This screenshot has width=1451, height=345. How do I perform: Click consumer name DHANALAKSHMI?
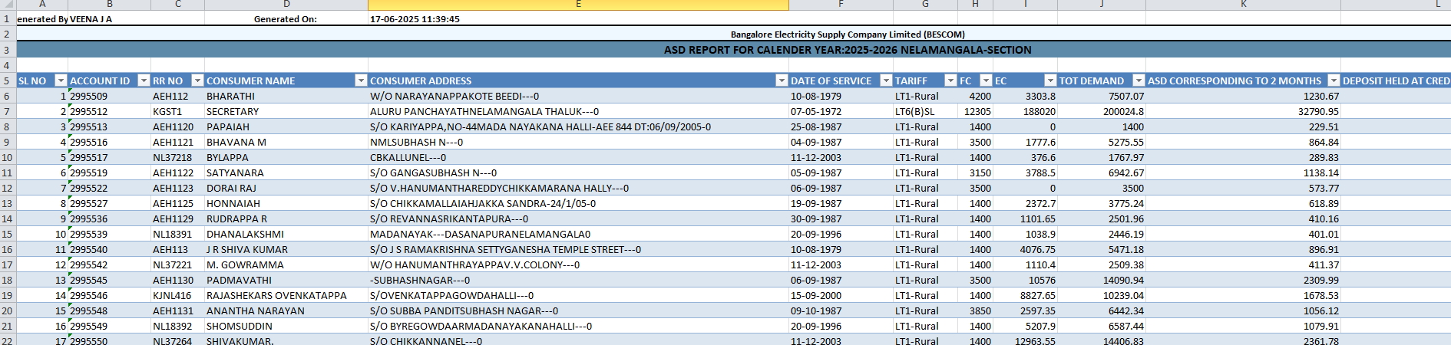click(245, 234)
